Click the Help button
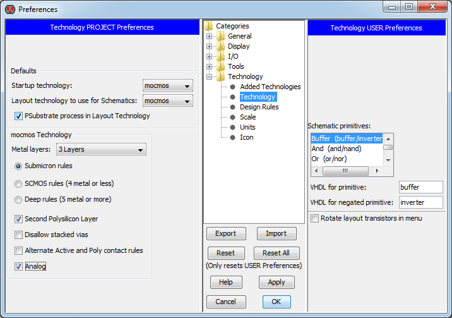Image resolution: width=452 pixels, height=318 pixels. pyautogui.click(x=226, y=282)
